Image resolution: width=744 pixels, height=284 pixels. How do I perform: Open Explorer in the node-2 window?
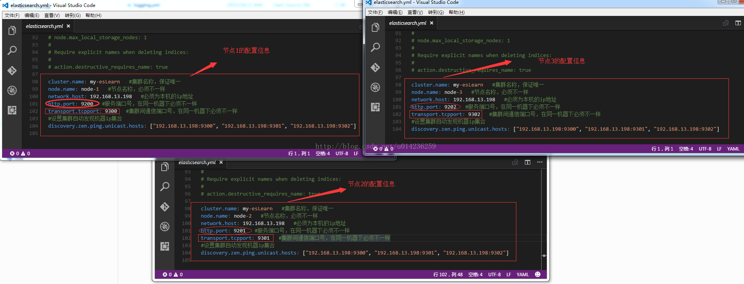[165, 167]
